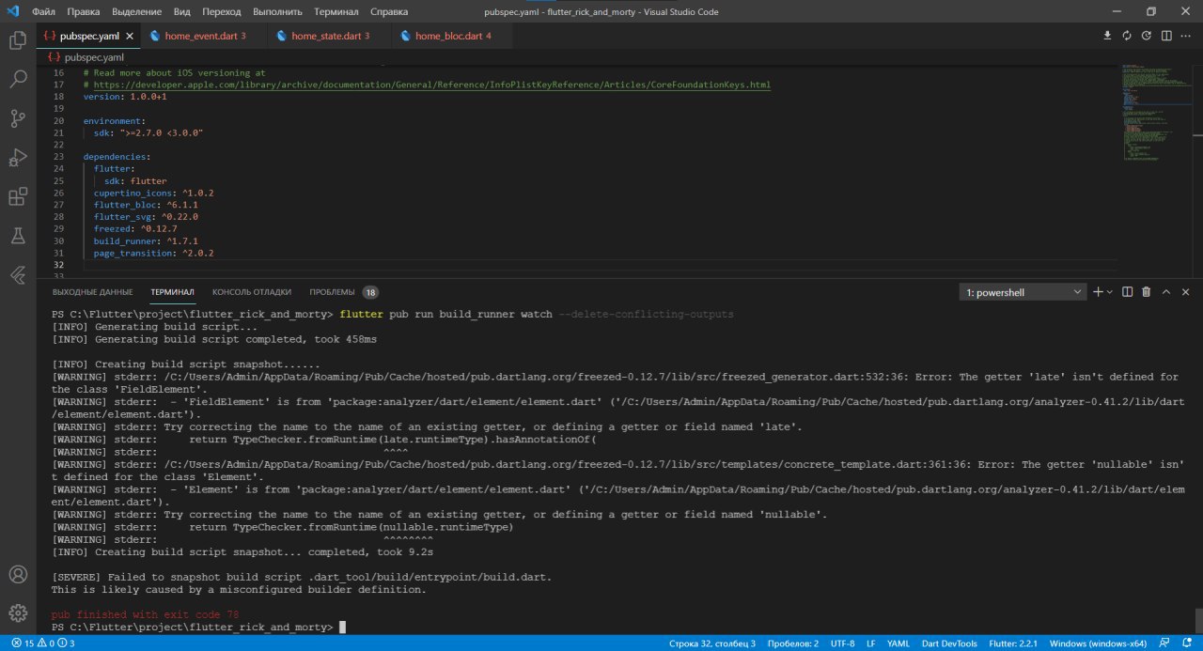Open notifications bell in status bar

pos(1187,643)
